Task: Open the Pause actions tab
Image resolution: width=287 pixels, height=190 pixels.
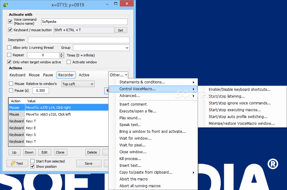Action: click(48, 75)
